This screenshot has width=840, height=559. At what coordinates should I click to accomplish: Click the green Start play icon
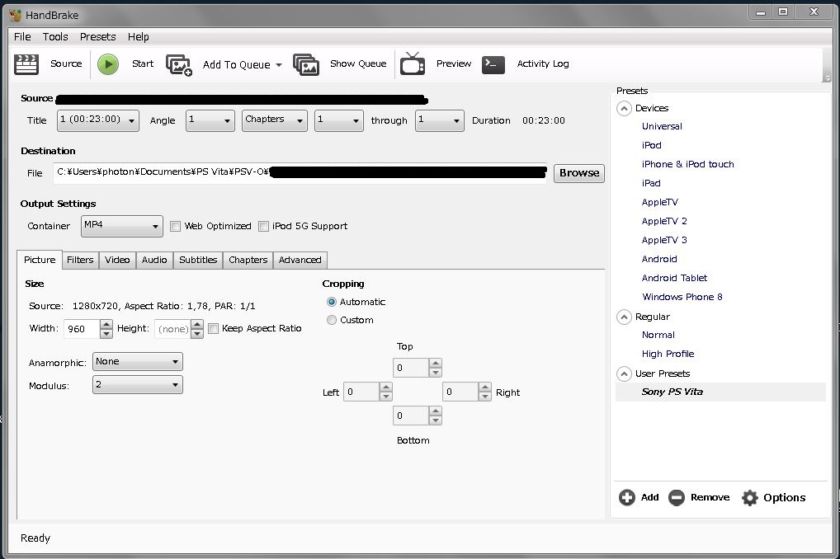pyautogui.click(x=107, y=64)
